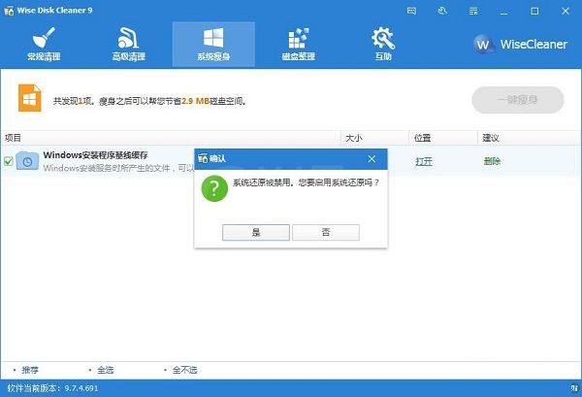Viewport: 582px width, 397px height.
Task: Click the WiseCleaner logo
Action: pyautogui.click(x=520, y=45)
